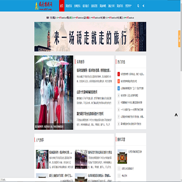This screenshot has width=182, height=182.
Task: Click the blue rank 3 badge in hot ranking
Action: (x=119, y=88)
